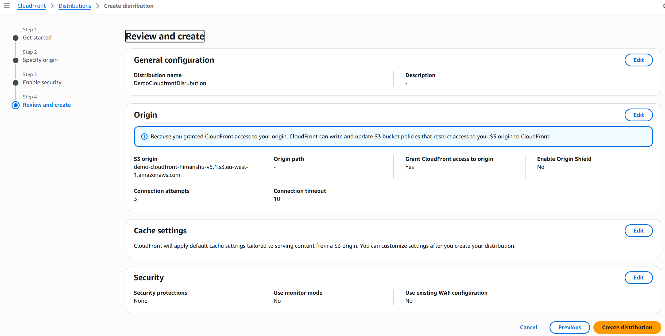The image size is (665, 336).
Task: Click the Step 2 Specify origin circle marker
Action: 16,60
